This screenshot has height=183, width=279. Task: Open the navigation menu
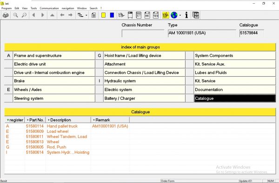pos(68,8)
